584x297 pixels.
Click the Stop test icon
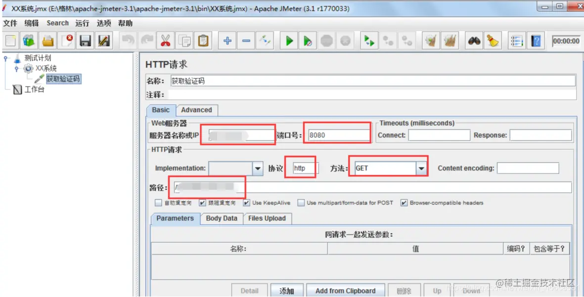pos(327,41)
